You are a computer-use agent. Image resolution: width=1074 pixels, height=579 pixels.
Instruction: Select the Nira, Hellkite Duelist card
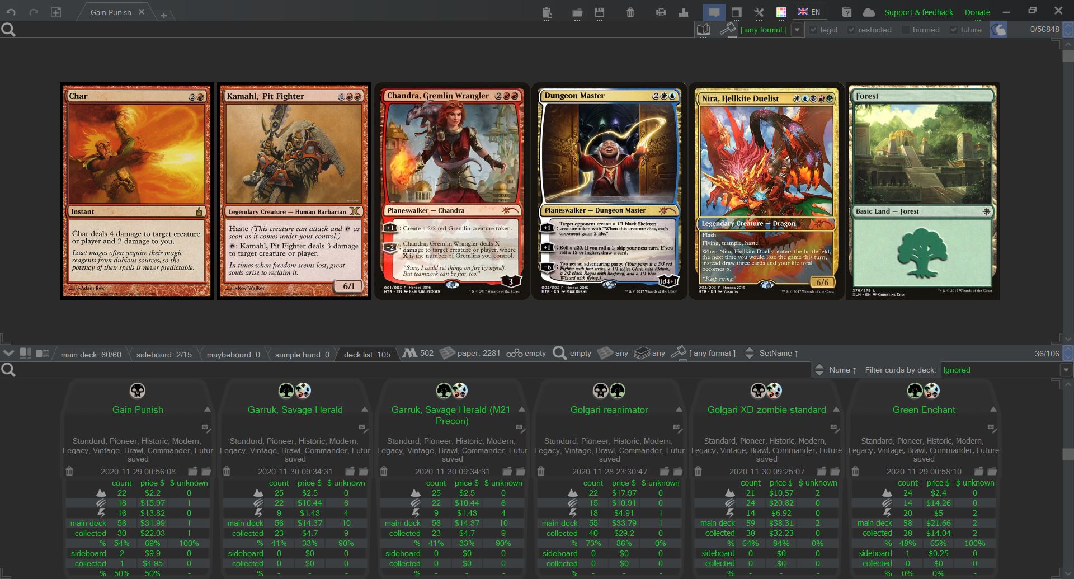766,191
